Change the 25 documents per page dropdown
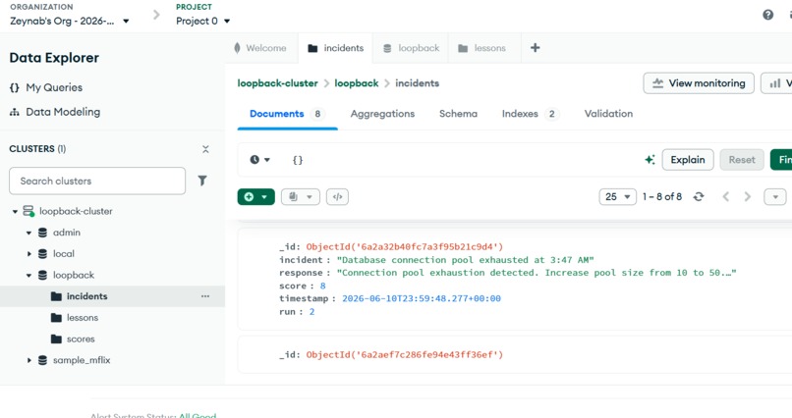The image size is (792, 418). (617, 196)
